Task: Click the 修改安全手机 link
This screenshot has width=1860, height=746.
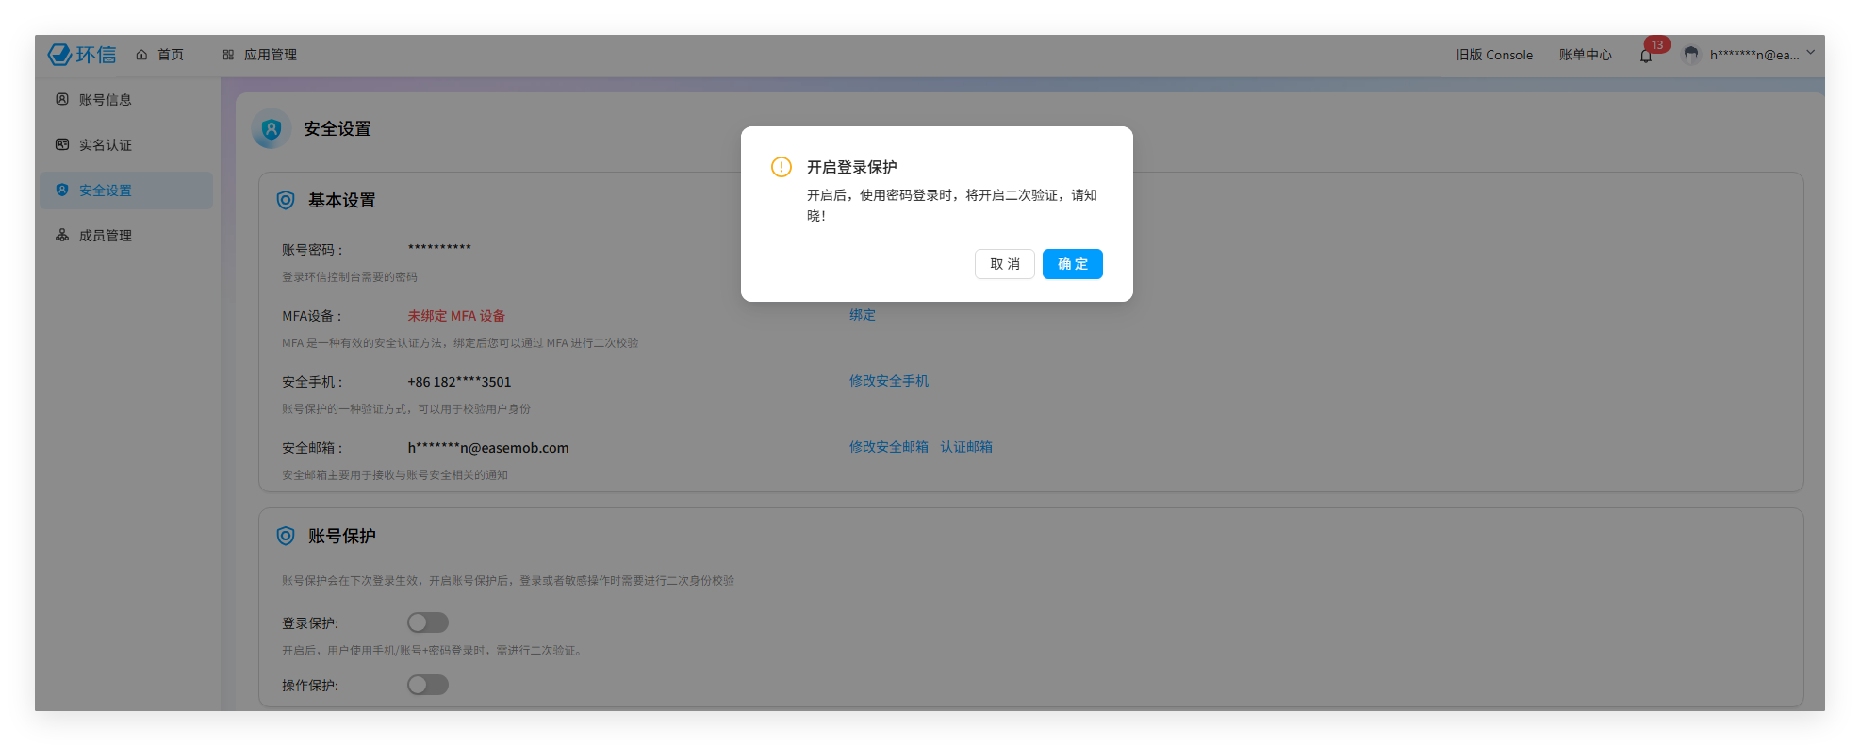Action: point(888,381)
